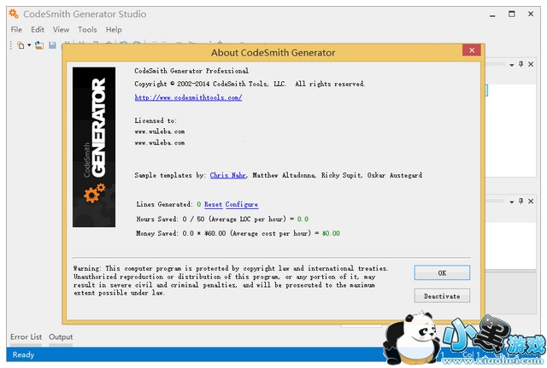The width and height of the screenshot is (547, 368).
Task: Click the Ready status bar text
Action: tap(23, 354)
